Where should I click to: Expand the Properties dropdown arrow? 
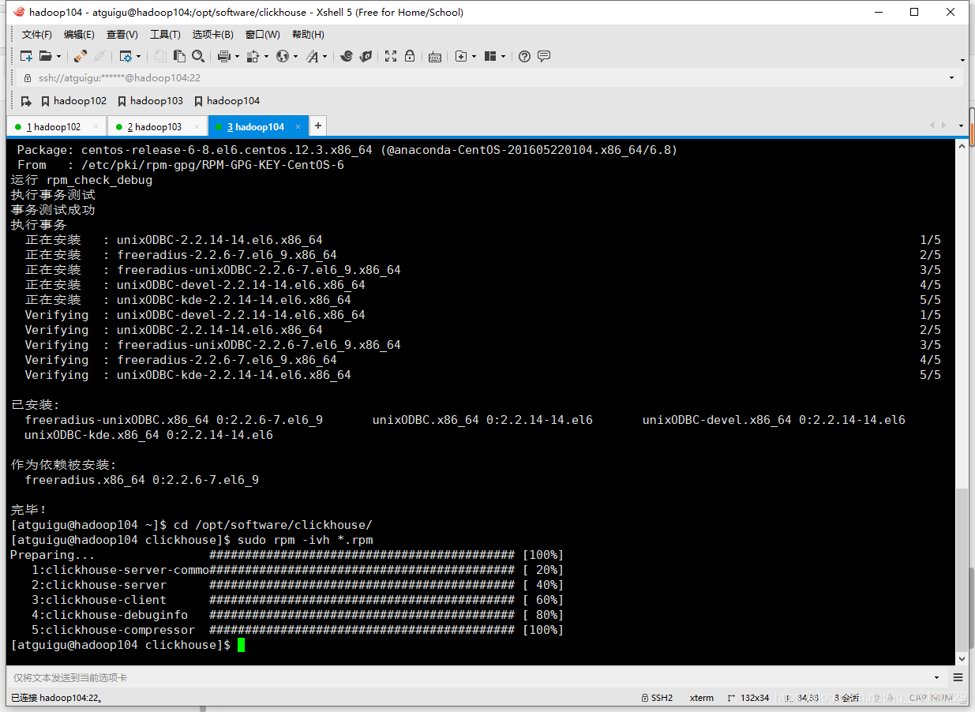pos(139,57)
